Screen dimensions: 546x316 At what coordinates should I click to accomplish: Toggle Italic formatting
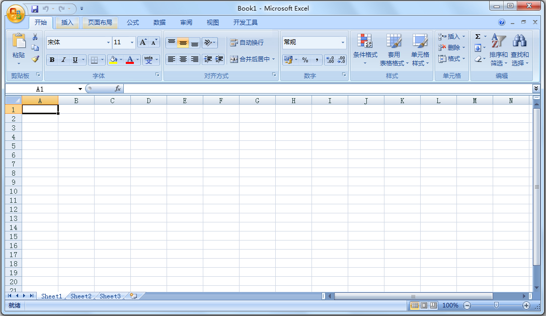(x=63, y=60)
